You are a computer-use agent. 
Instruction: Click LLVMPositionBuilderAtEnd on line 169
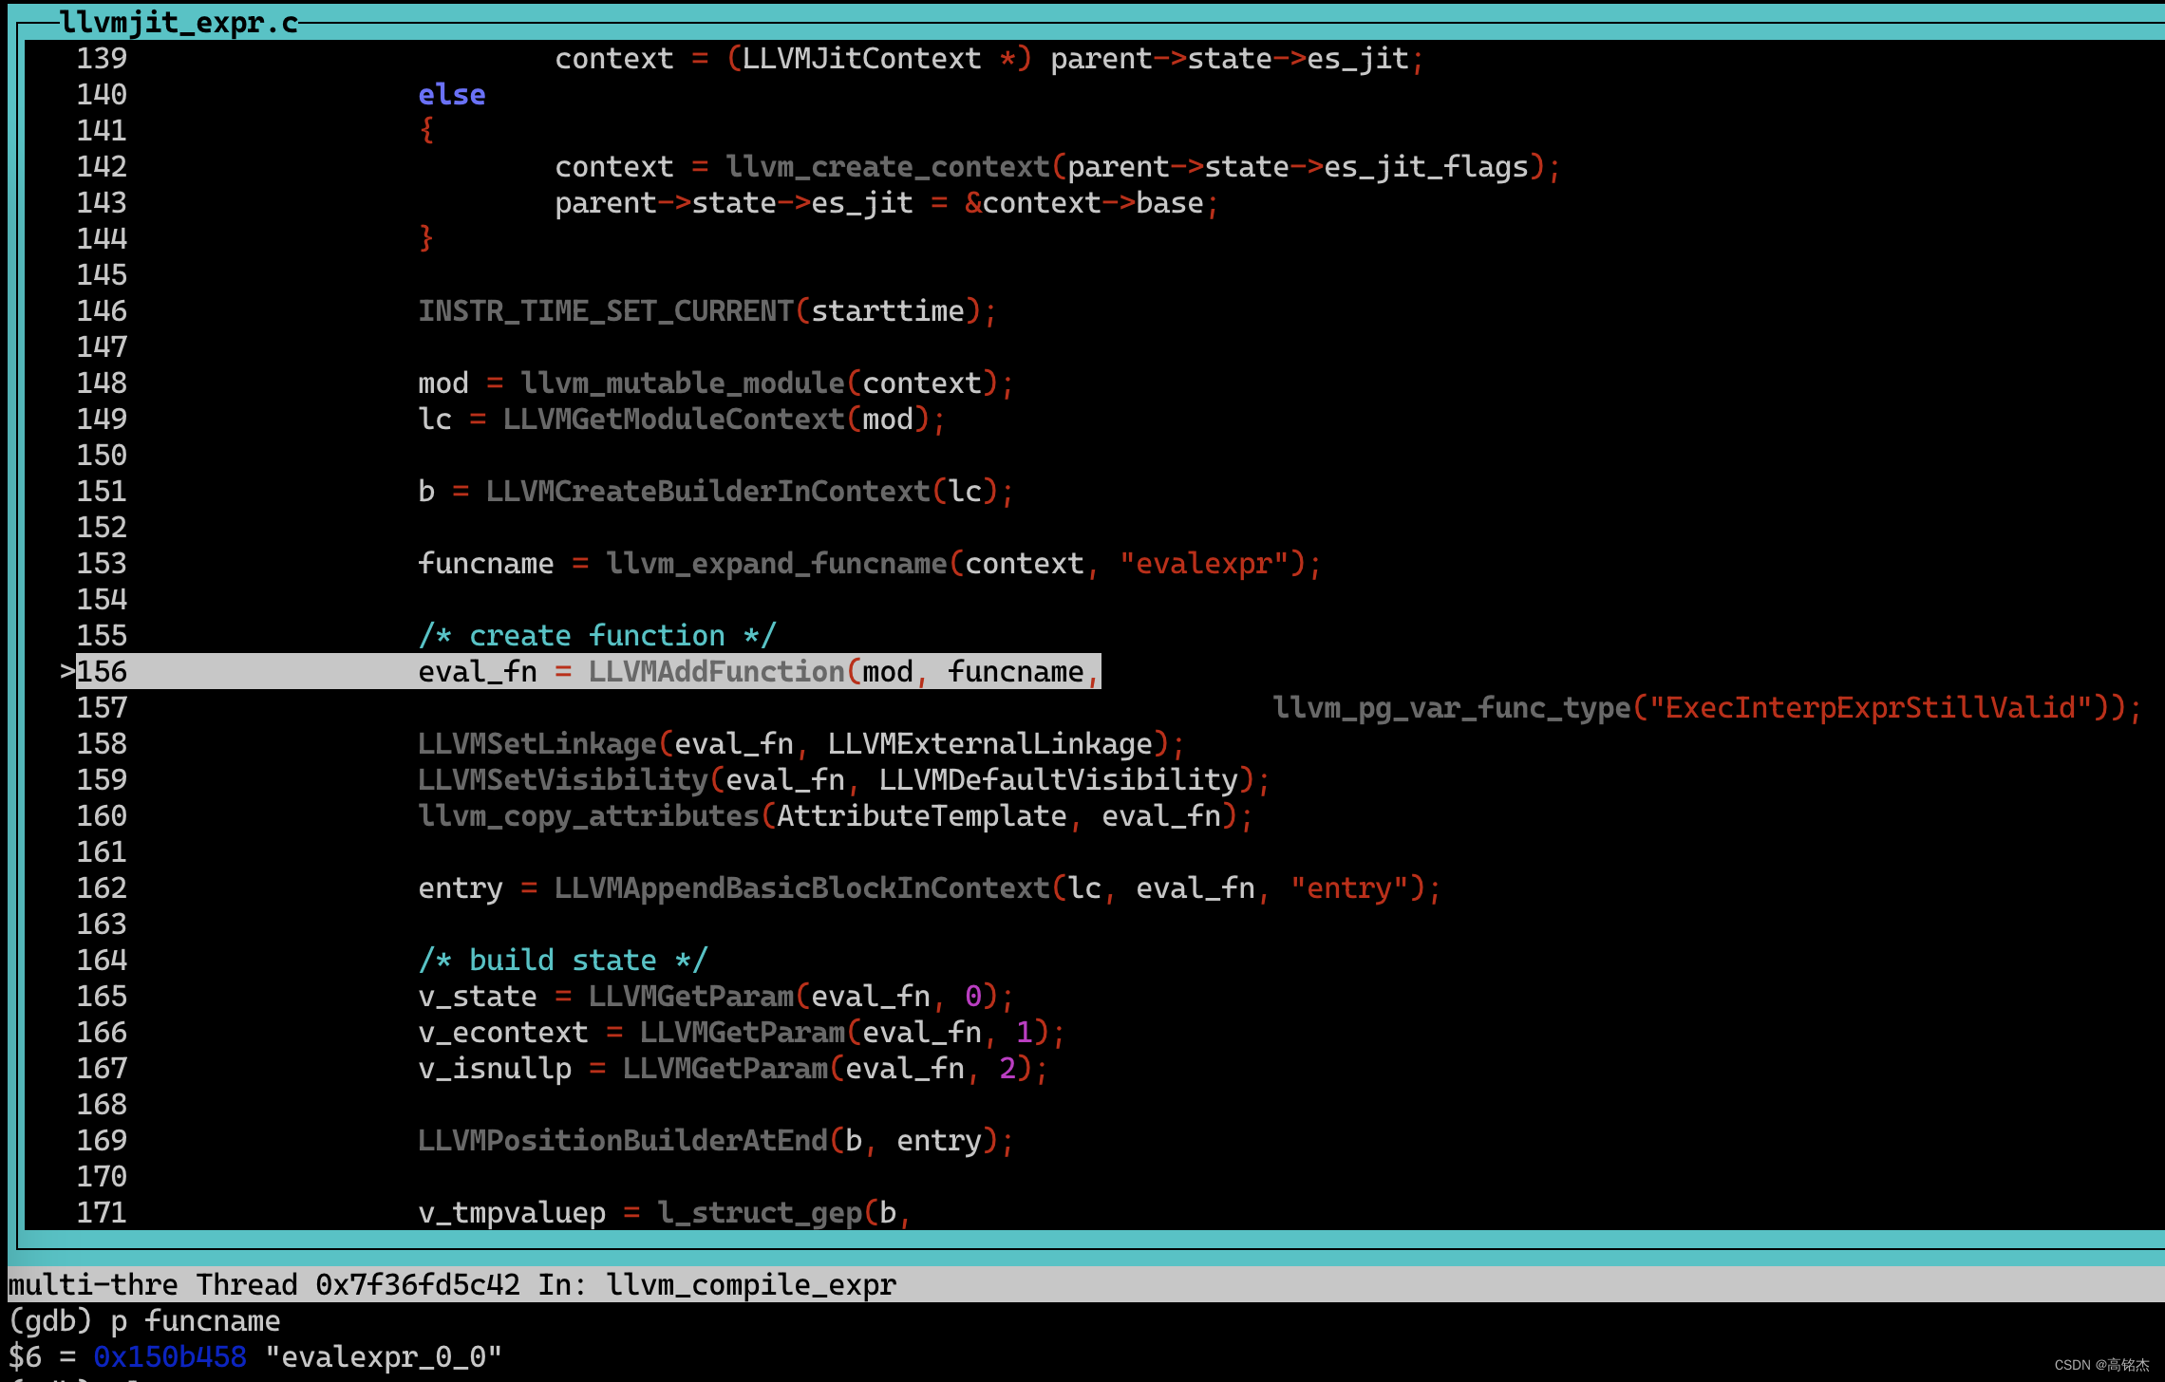(623, 1141)
